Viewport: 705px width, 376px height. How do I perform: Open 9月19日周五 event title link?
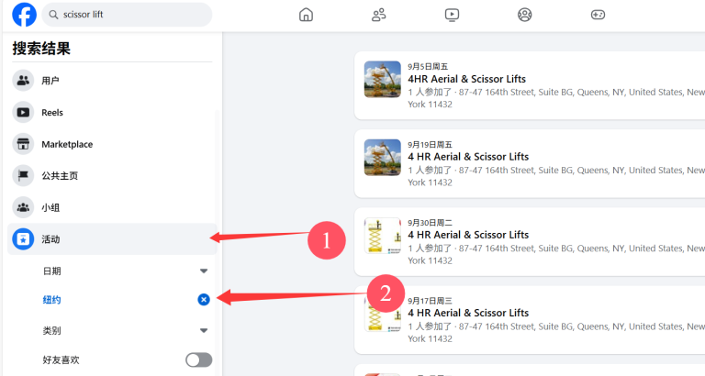click(x=468, y=157)
